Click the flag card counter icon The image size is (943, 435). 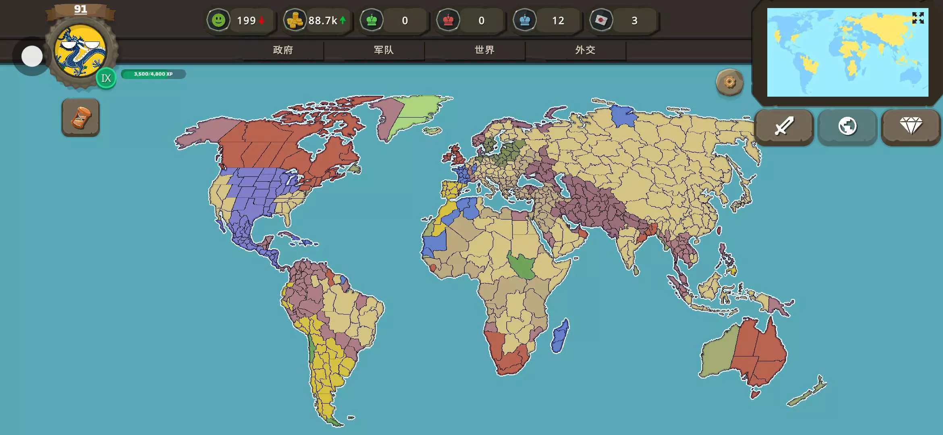coord(601,20)
